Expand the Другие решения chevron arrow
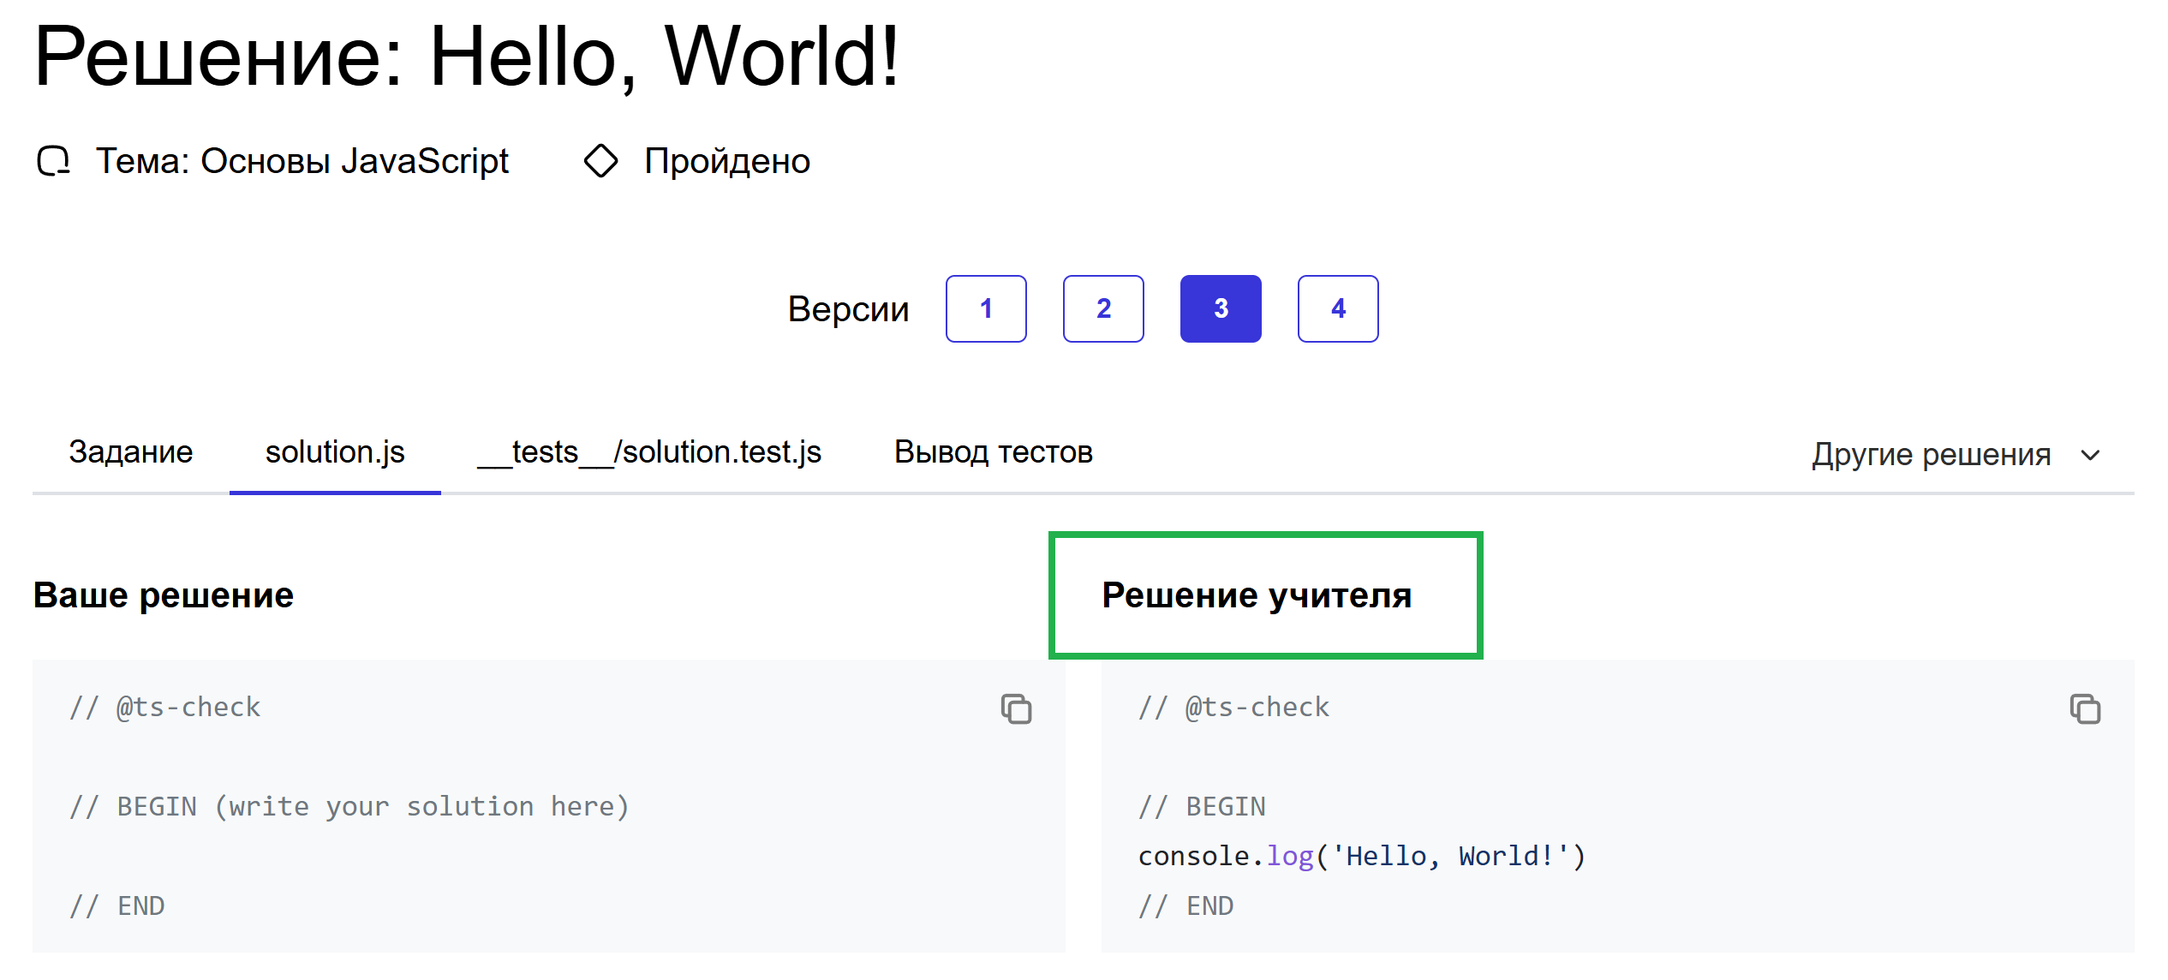 point(2091,455)
